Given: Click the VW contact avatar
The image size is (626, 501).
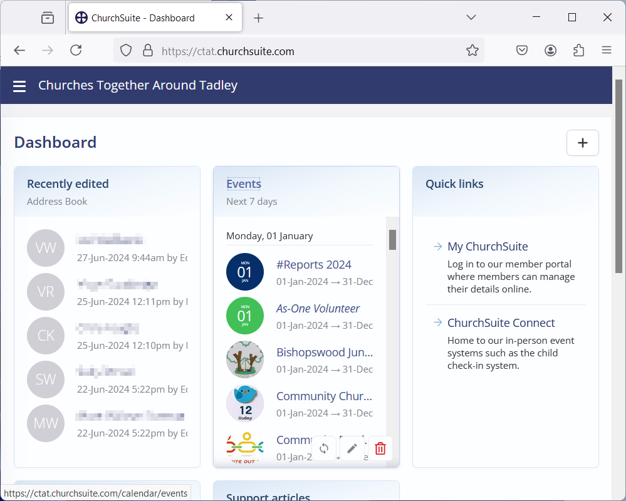Looking at the screenshot, I should click(x=46, y=248).
